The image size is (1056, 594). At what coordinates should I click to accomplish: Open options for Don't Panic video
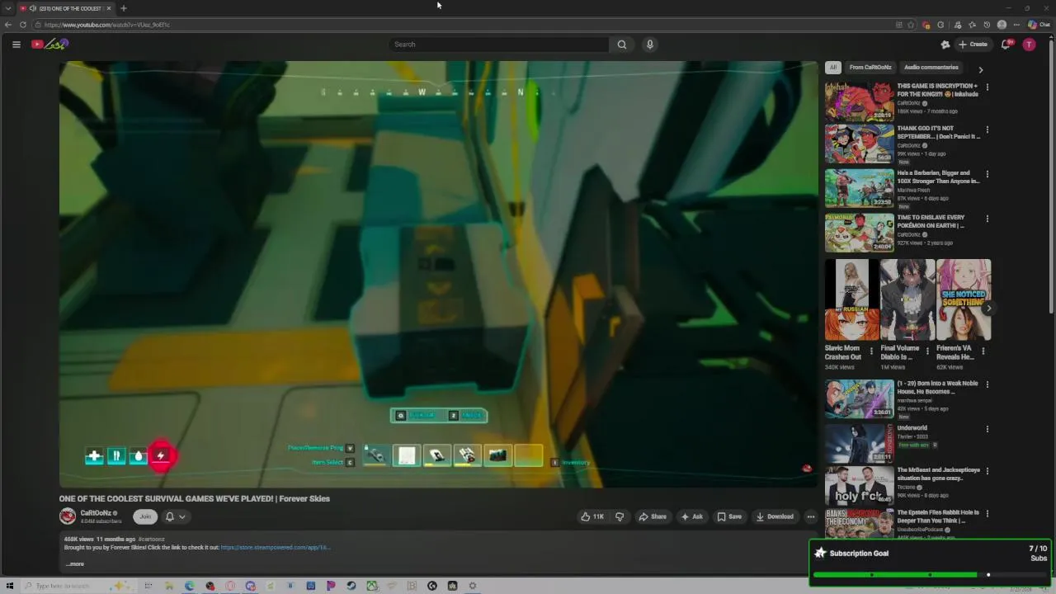[988, 130]
